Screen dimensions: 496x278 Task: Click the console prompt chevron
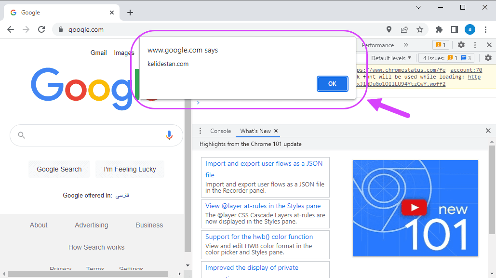pyautogui.click(x=198, y=103)
